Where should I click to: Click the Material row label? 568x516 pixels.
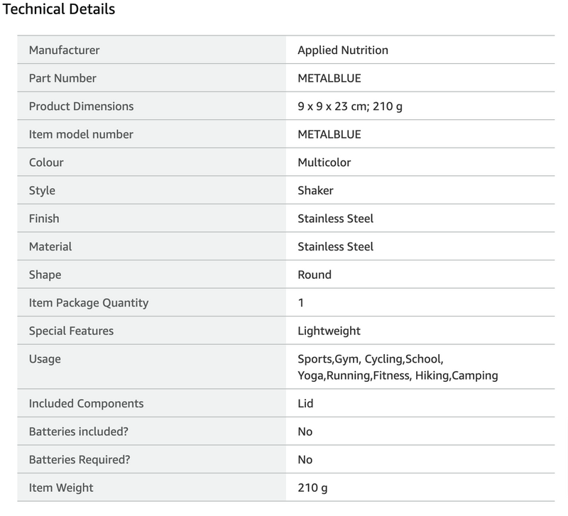[50, 246]
